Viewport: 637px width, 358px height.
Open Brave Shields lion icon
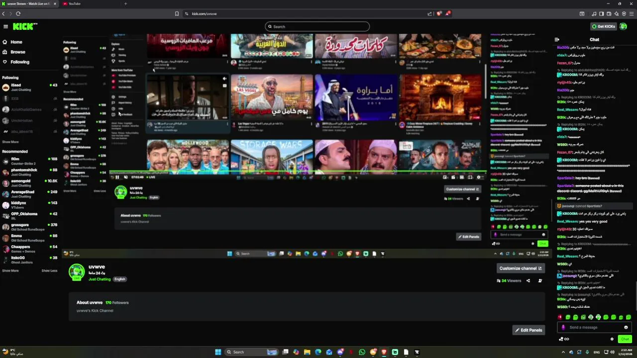pyautogui.click(x=439, y=13)
